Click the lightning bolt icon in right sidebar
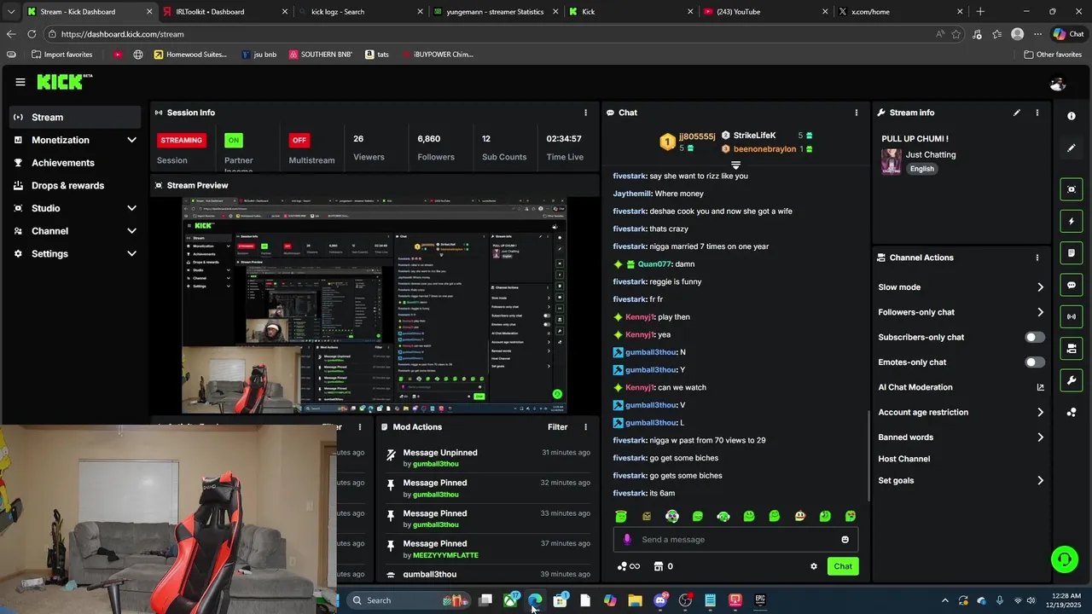The height and width of the screenshot is (614, 1092). tap(1072, 222)
